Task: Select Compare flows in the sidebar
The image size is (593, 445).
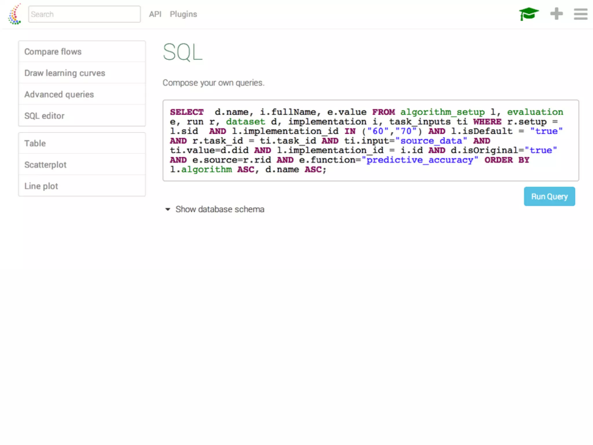Action: click(x=53, y=52)
